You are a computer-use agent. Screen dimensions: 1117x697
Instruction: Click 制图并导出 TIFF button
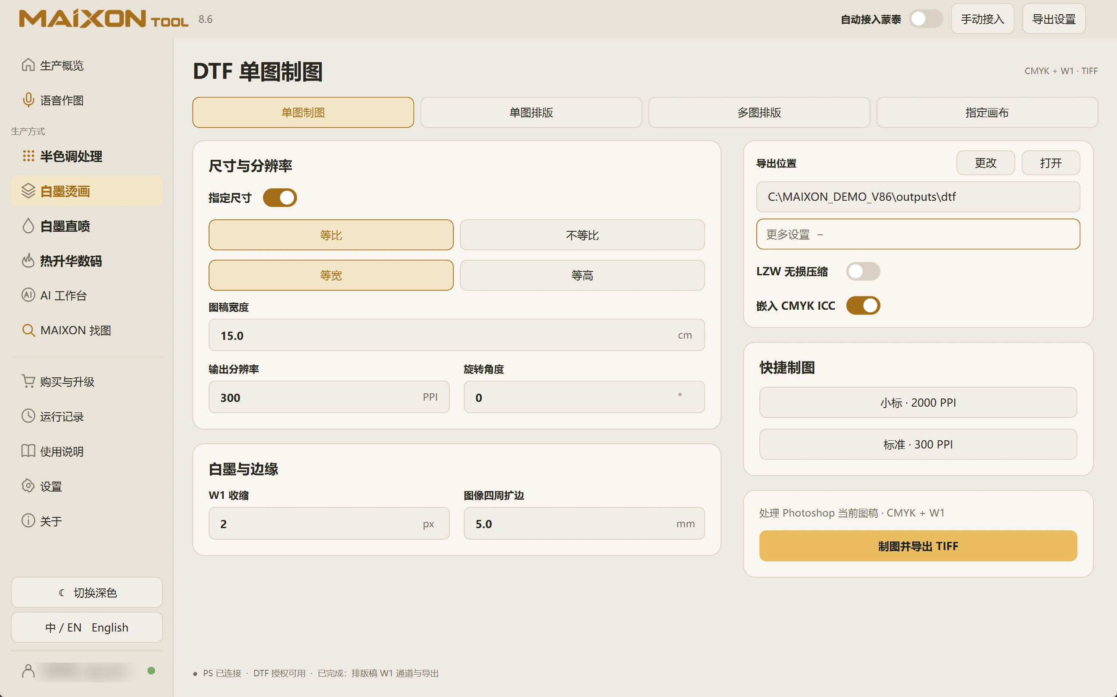(918, 546)
